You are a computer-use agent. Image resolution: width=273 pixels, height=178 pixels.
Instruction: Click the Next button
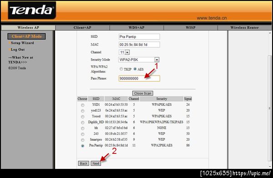coord(96,163)
